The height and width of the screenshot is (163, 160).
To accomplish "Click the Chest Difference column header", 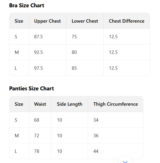I will click(x=126, y=21).
